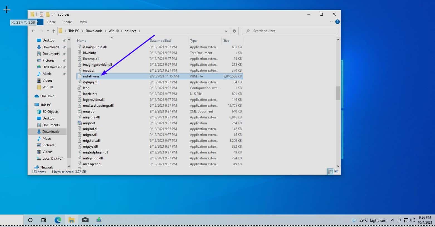The height and width of the screenshot is (227, 435).
Task: Select Downloads under This PC
Action: 51,132
